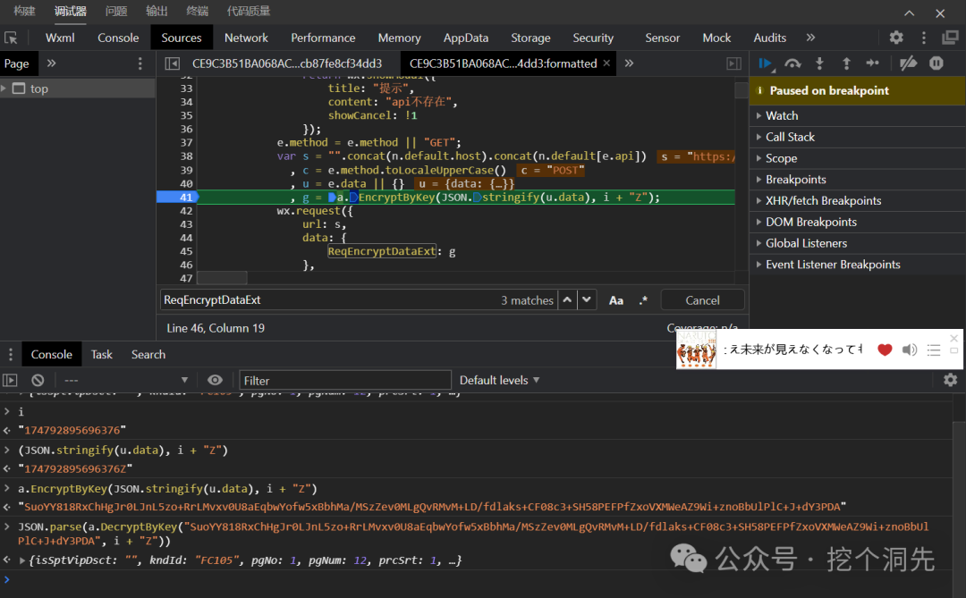Open the JavaScript context dropdown
966x598 pixels.
coord(126,380)
